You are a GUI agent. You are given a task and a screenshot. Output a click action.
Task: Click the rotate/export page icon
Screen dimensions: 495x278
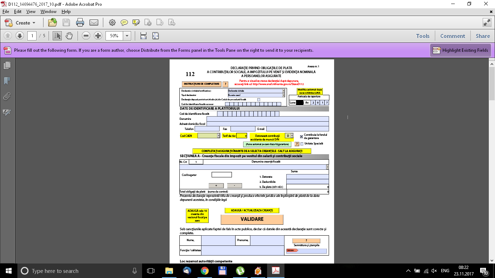(160, 22)
